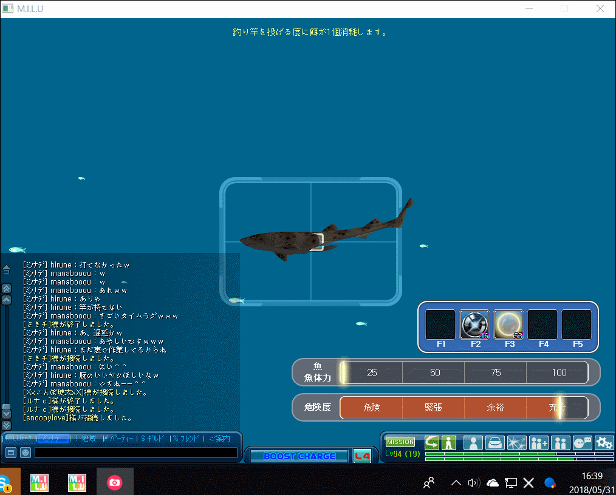Click the BOOST CHARGE bar

299,456
